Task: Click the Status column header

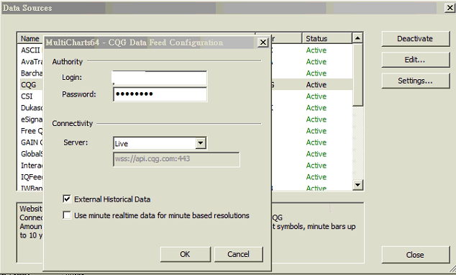Action: (327, 38)
